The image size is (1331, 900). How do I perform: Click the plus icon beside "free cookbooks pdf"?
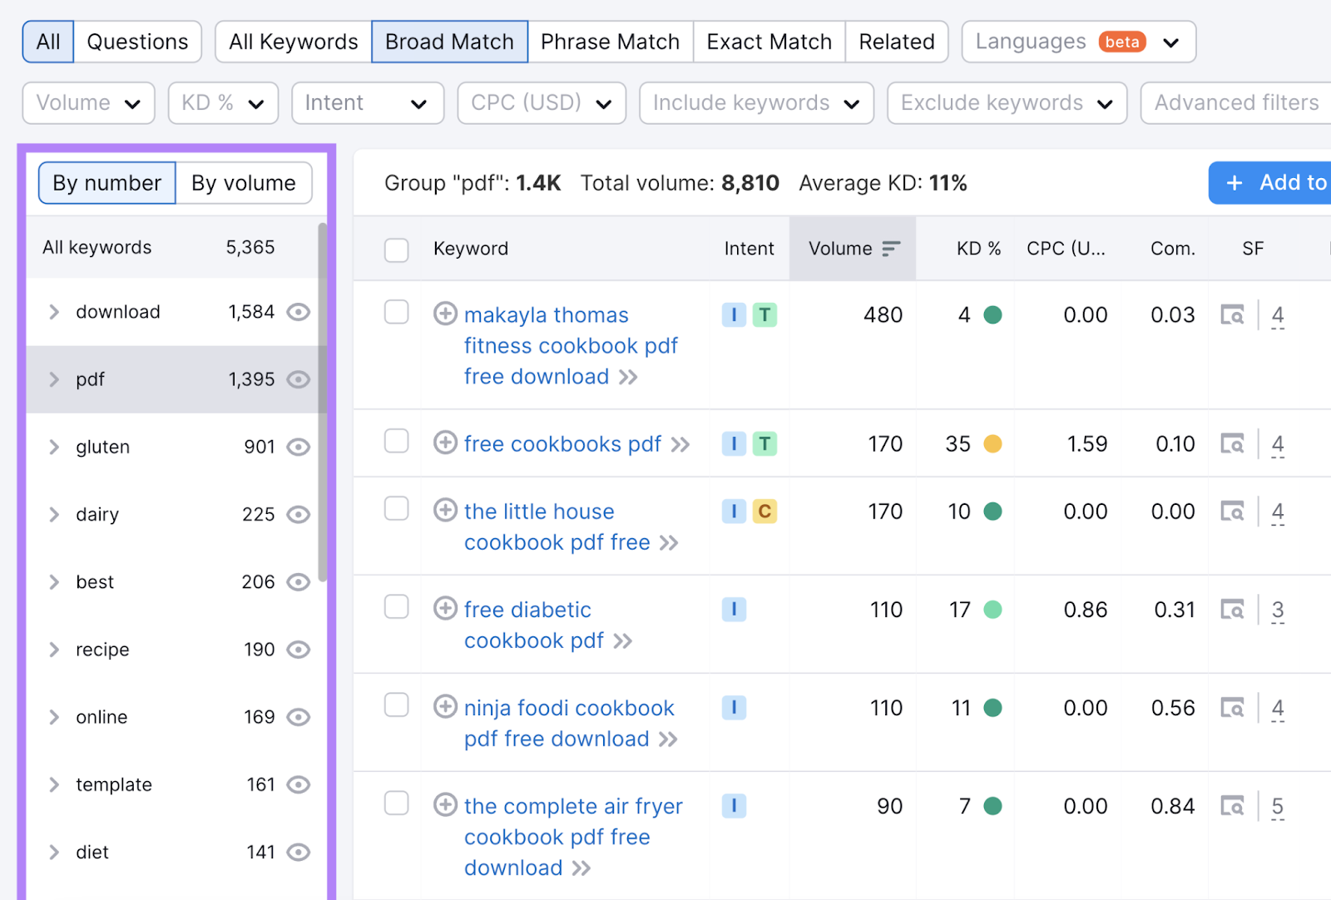[446, 443]
